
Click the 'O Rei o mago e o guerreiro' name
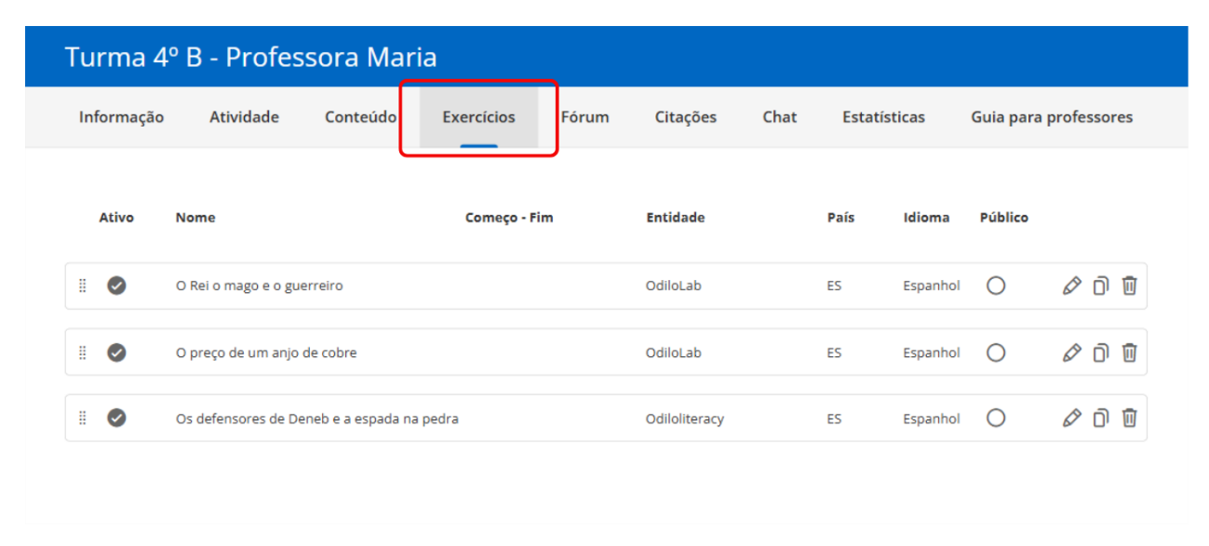(259, 286)
